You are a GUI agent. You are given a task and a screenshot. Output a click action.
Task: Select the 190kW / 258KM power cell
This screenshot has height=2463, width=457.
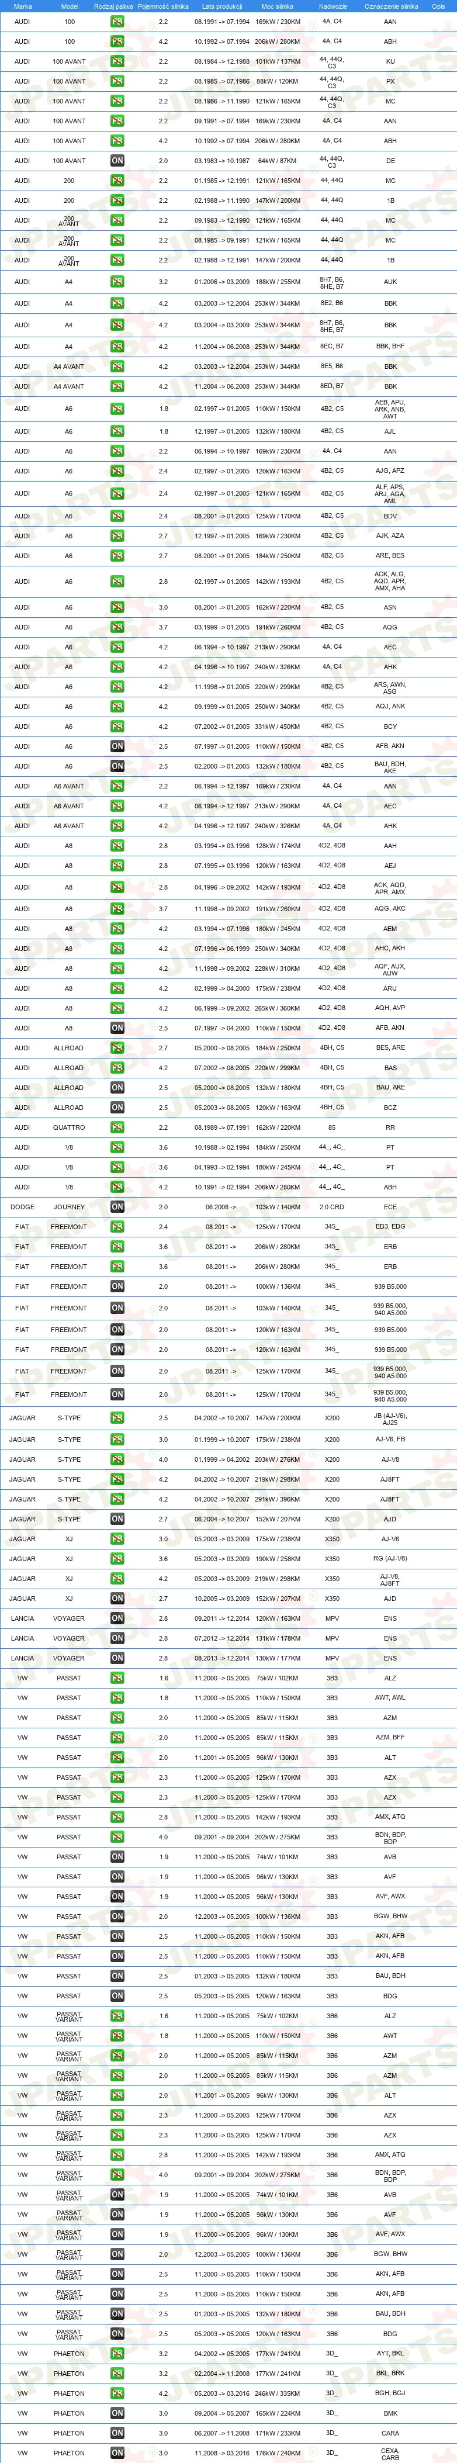pos(277,1558)
